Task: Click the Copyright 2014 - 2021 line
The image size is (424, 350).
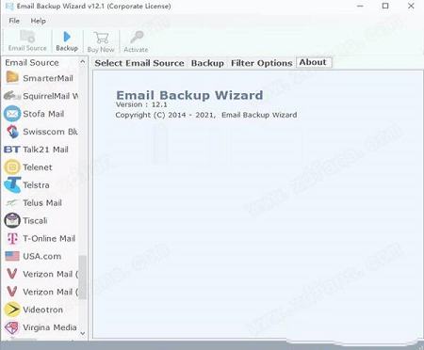Action: (206, 115)
